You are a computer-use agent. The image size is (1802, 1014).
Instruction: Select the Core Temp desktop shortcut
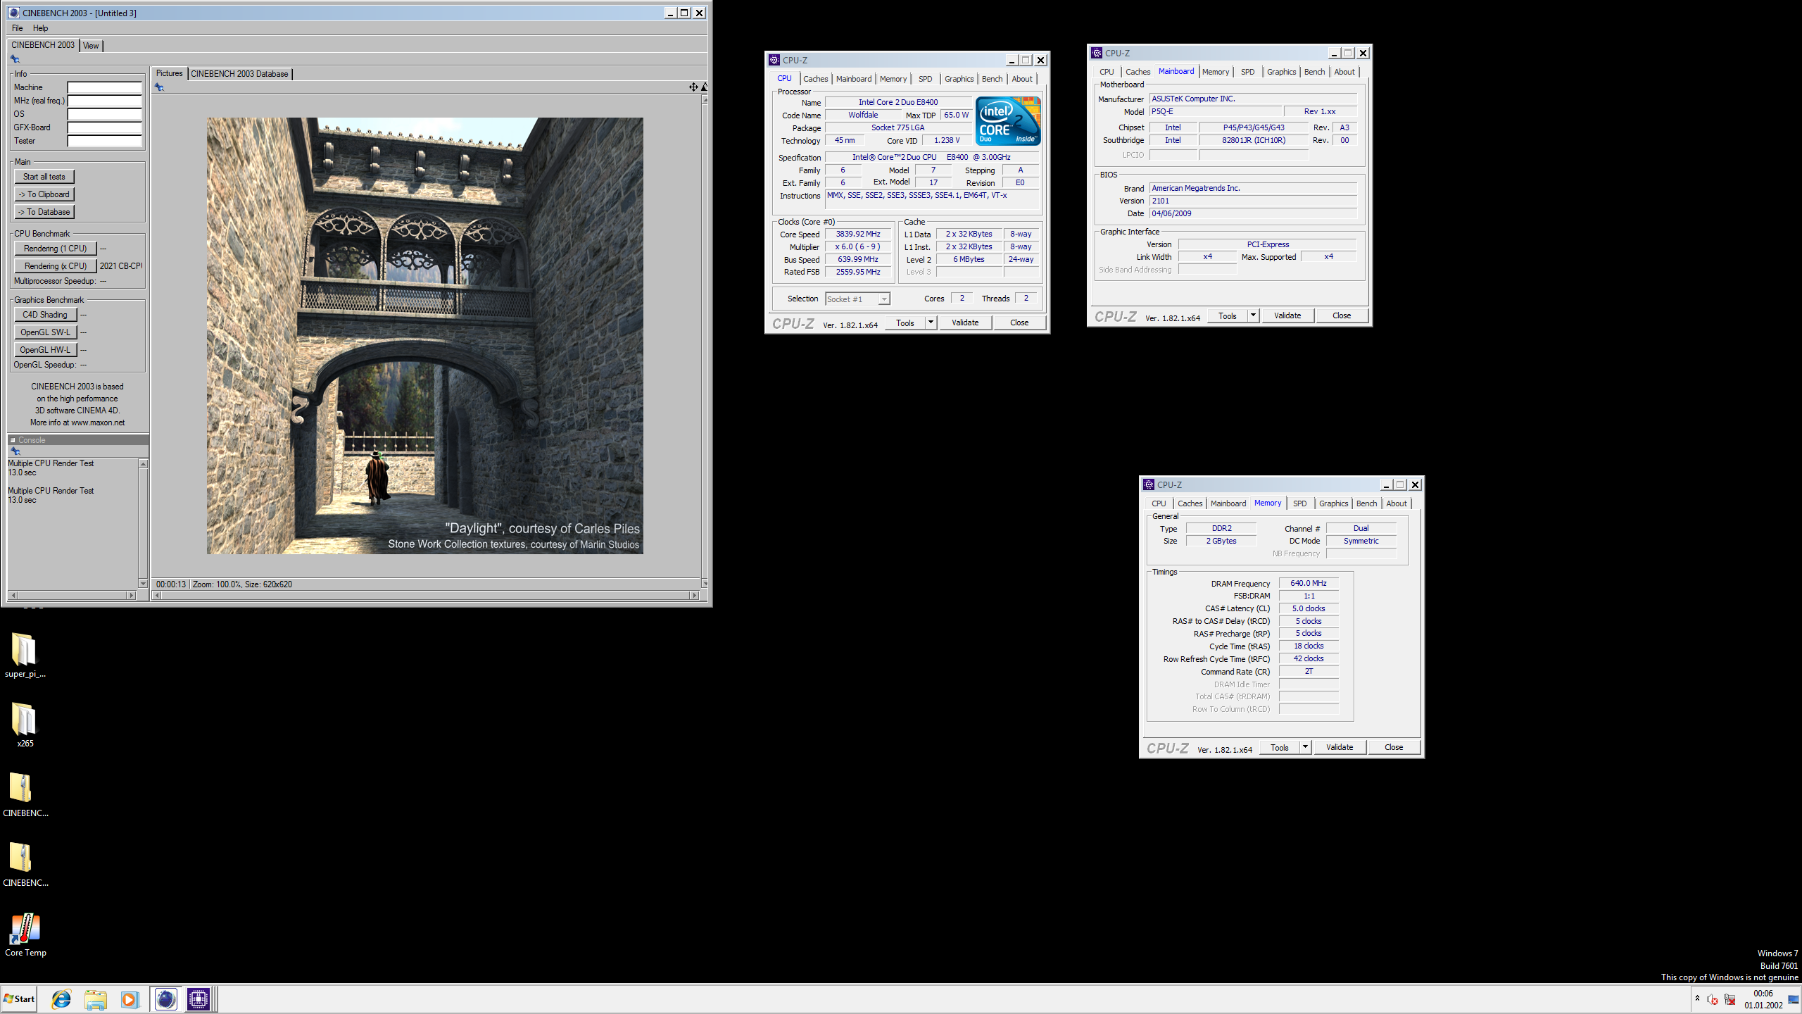(25, 934)
